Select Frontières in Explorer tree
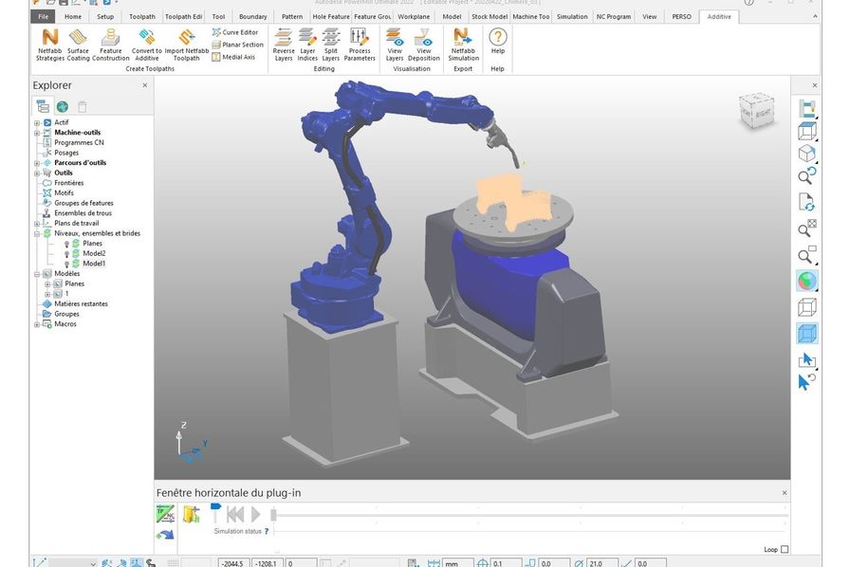 (69, 183)
